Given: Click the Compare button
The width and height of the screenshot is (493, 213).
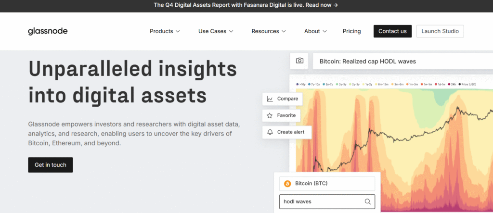Looking at the screenshot, I should click(x=282, y=99).
